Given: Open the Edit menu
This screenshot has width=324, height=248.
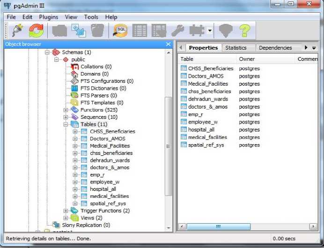Looking at the screenshot, I should [x=27, y=17].
